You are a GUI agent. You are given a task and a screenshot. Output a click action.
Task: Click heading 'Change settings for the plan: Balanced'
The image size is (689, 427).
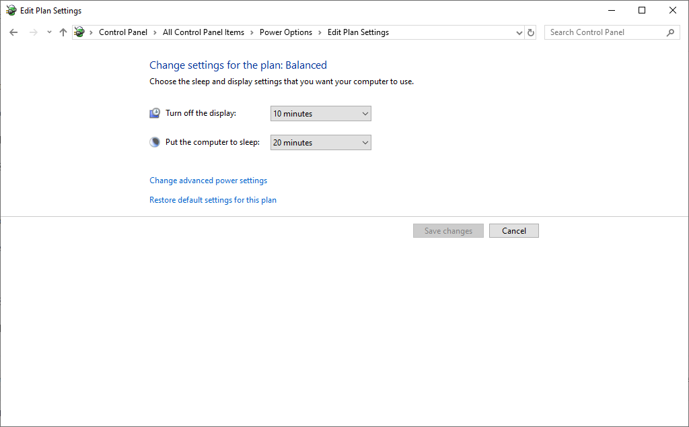click(x=238, y=65)
